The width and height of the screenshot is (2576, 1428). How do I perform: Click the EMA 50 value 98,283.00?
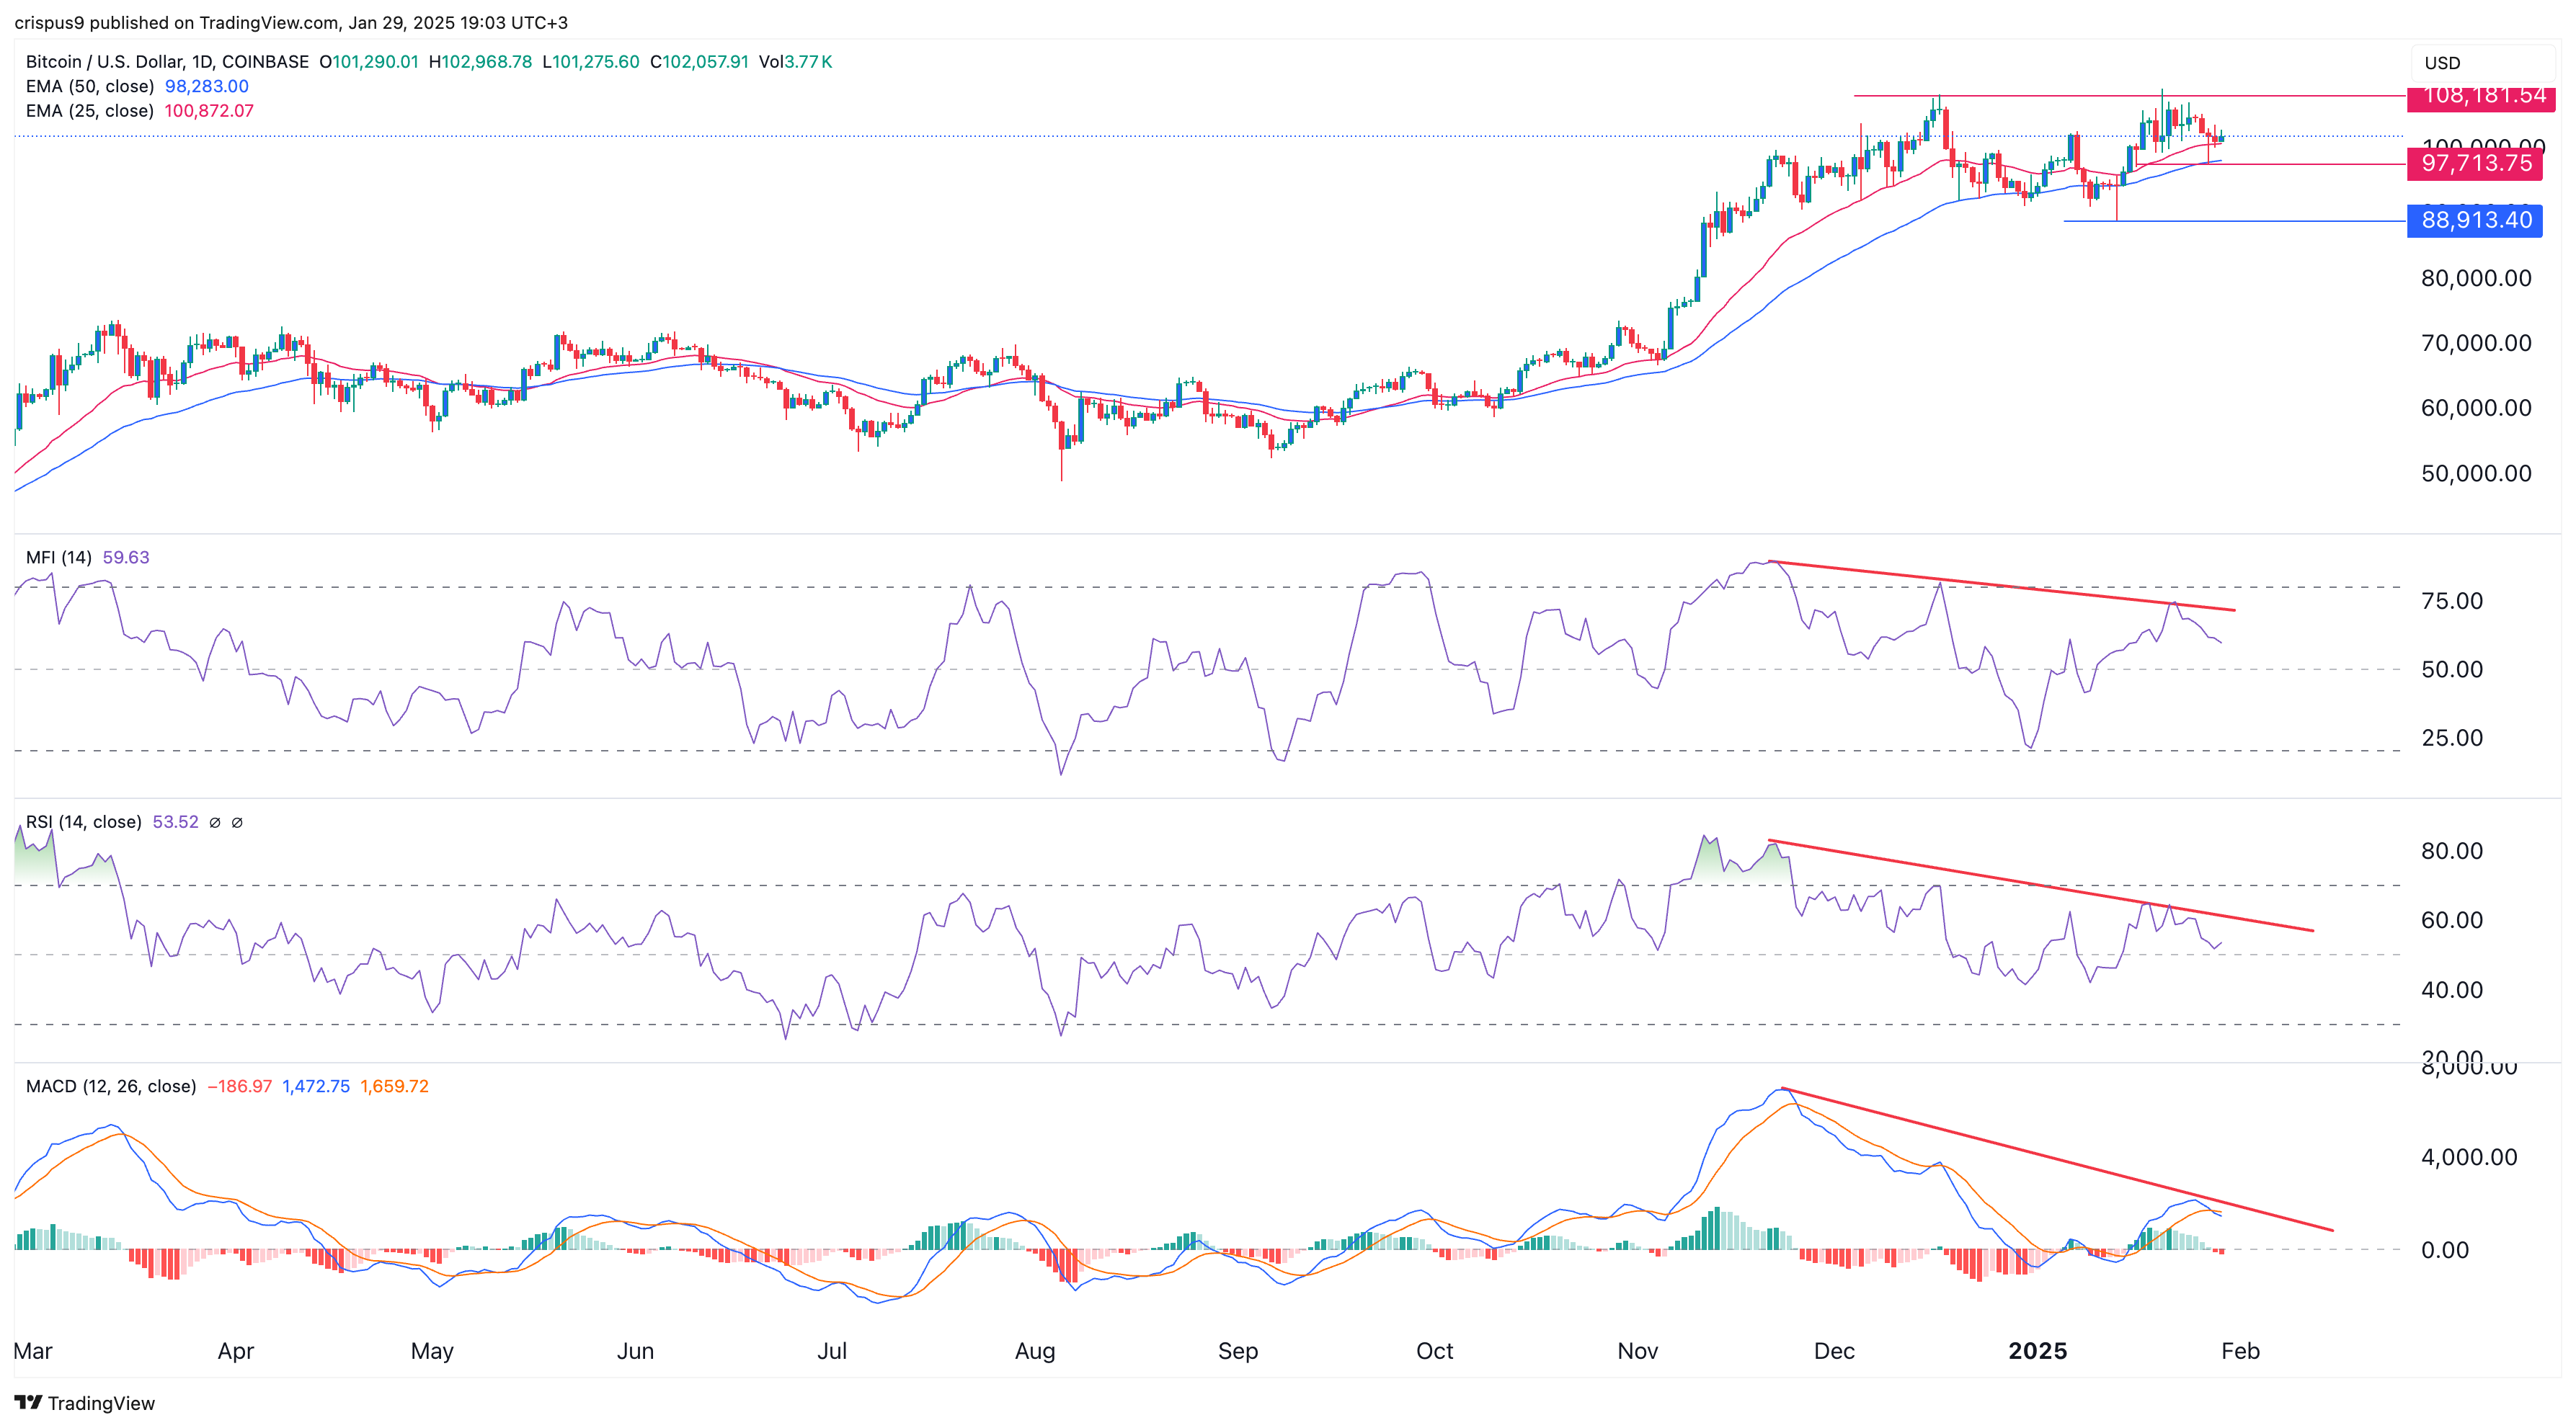[x=207, y=87]
